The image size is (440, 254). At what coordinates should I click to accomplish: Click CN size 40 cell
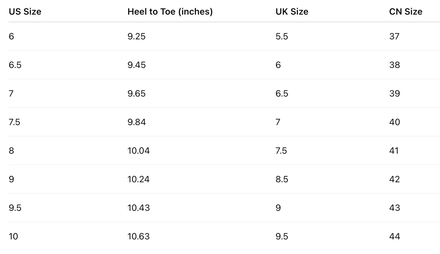pos(394,122)
